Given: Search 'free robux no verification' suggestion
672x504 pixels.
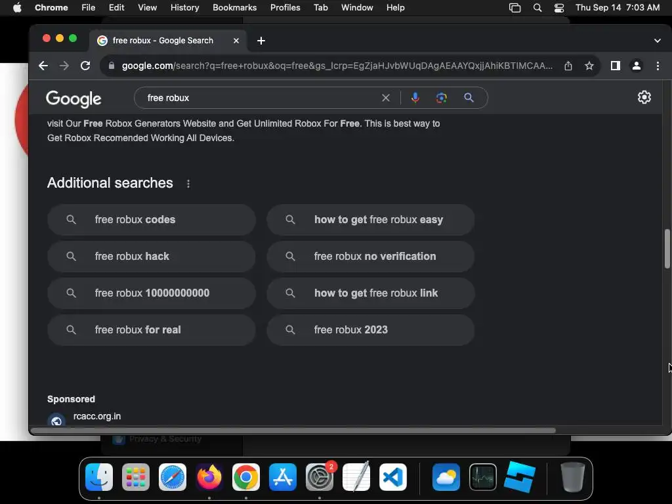Looking at the screenshot, I should 371,257.
